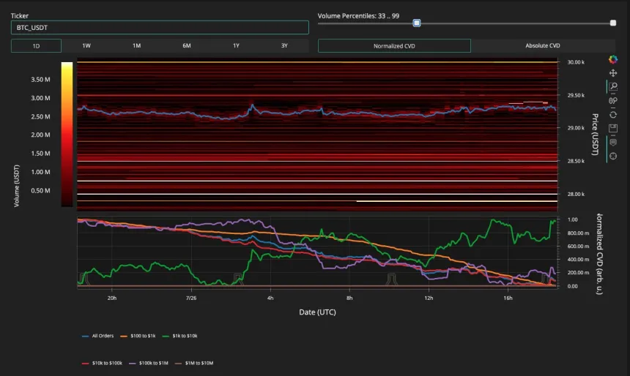Select the Normalized CVD button
630x376 pixels.
pos(394,45)
